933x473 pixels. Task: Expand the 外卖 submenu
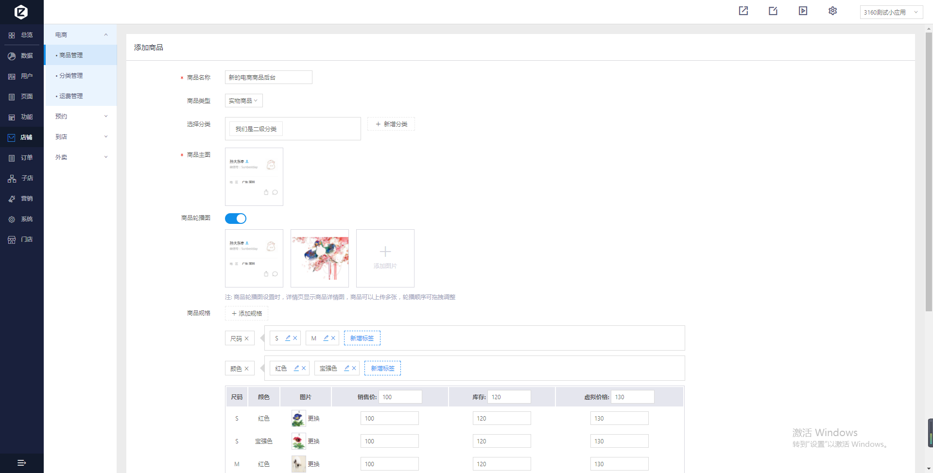tap(81, 157)
